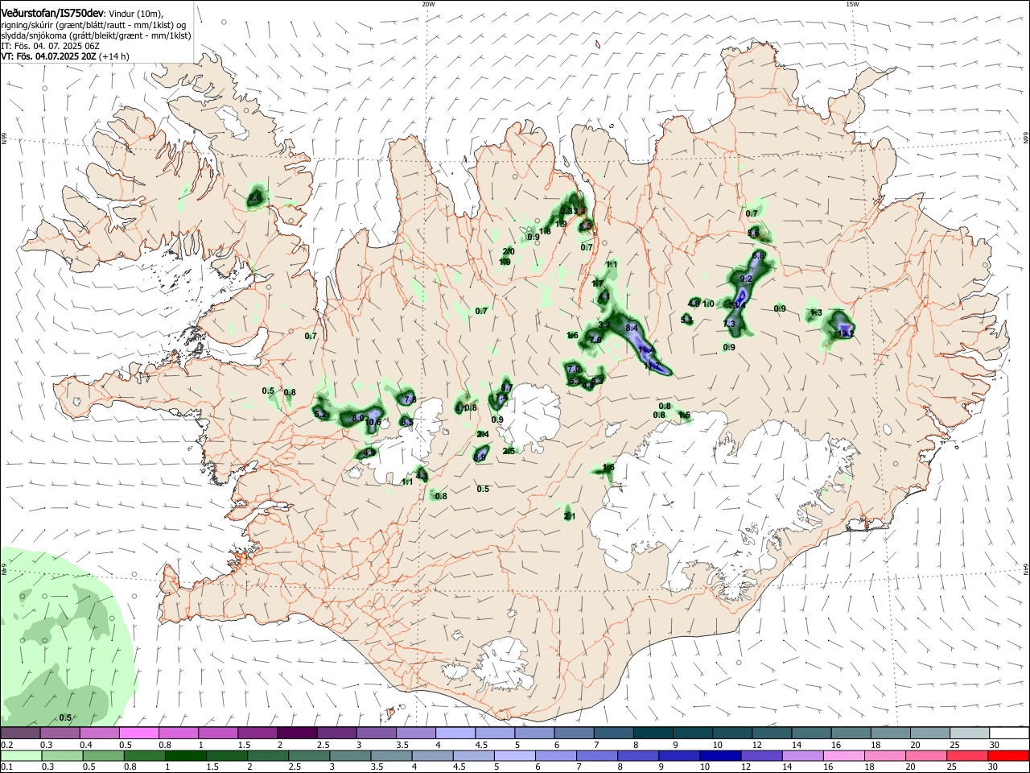Click the bright magenta 0.5–0.8 swatch, upper legend
This screenshot has width=1030, height=773.
pos(138,733)
